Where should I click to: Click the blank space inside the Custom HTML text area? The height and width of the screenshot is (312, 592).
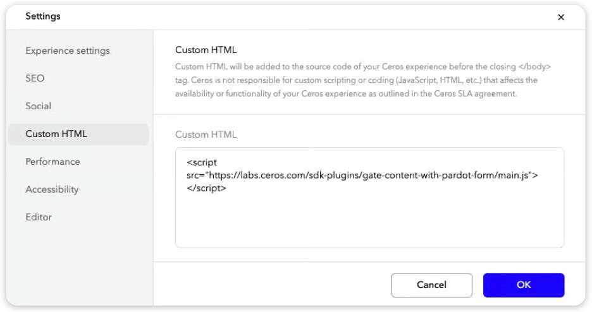[369, 221]
